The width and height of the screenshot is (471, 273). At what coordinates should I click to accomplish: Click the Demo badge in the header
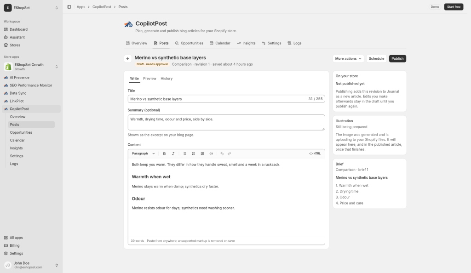[x=435, y=7]
